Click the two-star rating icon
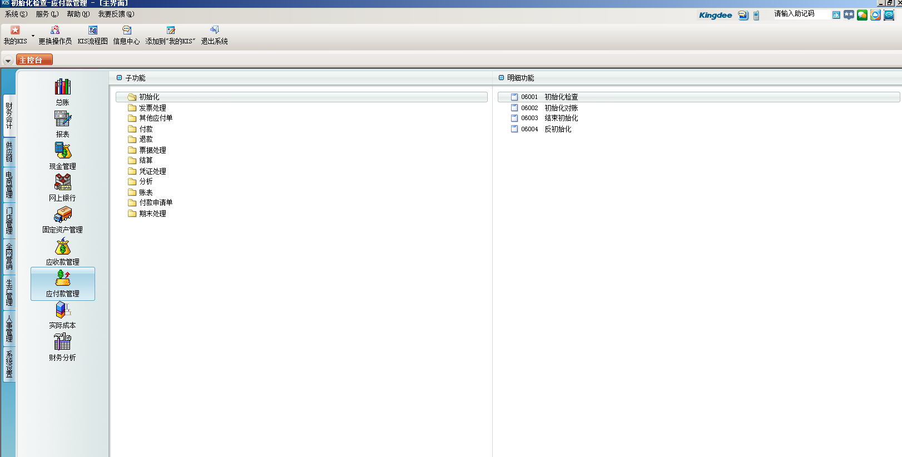902x457 pixels. 849,15
